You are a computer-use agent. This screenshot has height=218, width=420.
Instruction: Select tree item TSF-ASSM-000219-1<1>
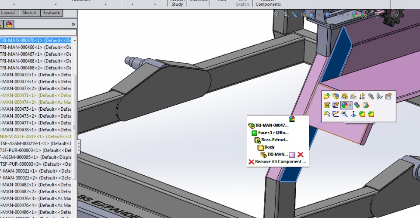tap(35, 143)
